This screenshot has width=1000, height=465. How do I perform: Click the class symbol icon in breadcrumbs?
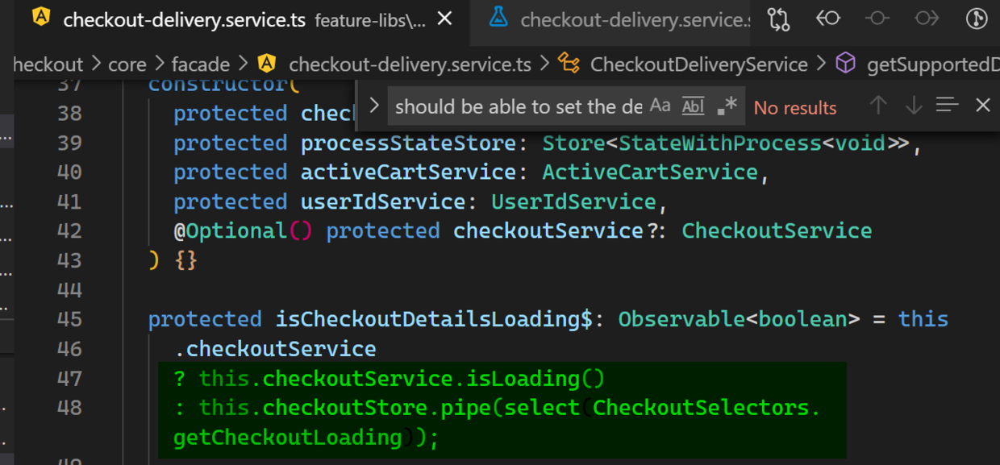pyautogui.click(x=569, y=64)
